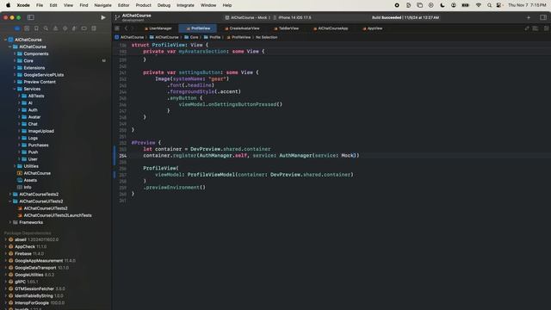Select the Project navigator icon
The image size is (551, 310).
pyautogui.click(x=17, y=28)
